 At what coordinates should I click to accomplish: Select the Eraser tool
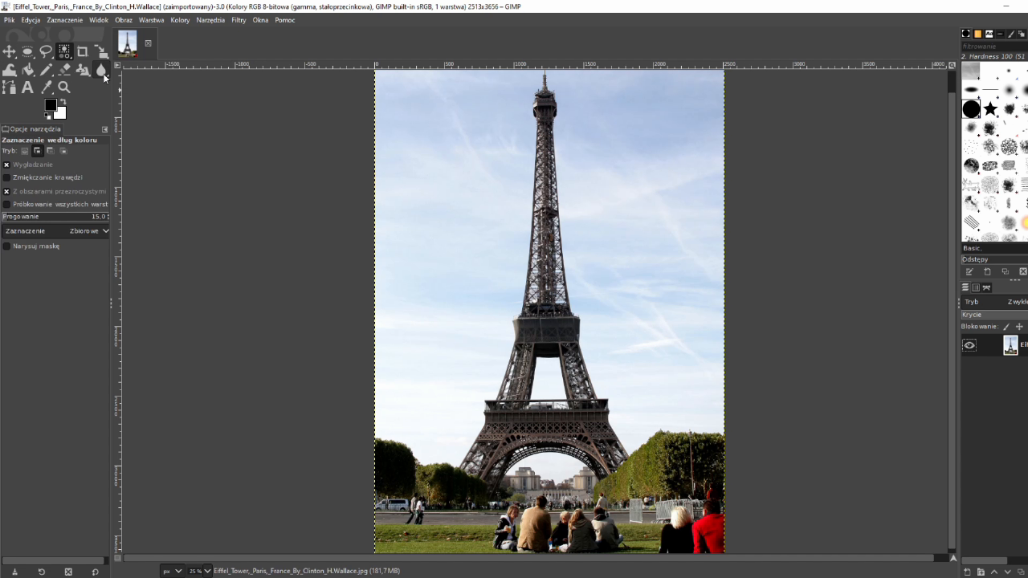pyautogui.click(x=64, y=70)
